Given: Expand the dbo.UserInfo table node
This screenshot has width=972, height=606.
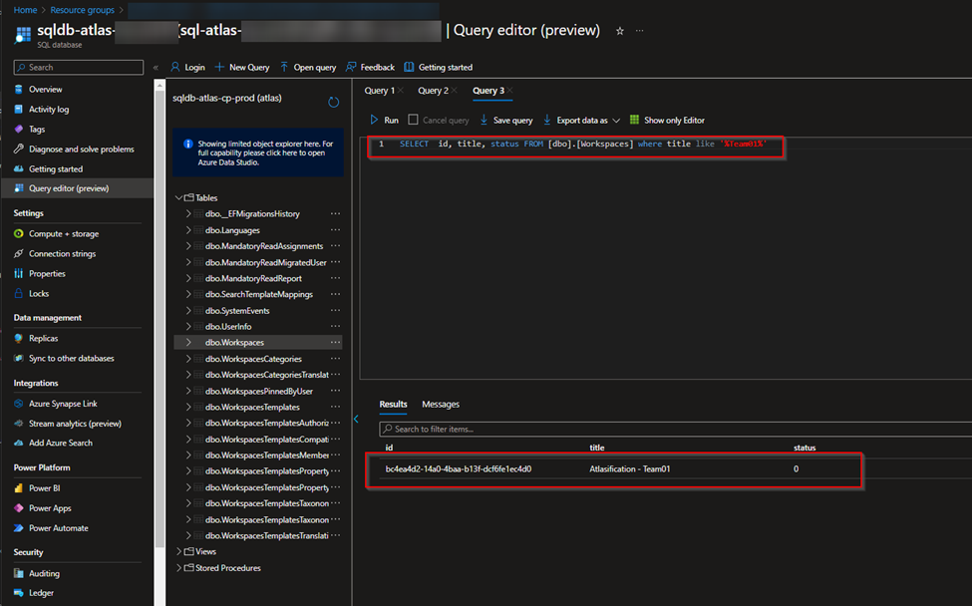Looking at the screenshot, I should 187,327.
